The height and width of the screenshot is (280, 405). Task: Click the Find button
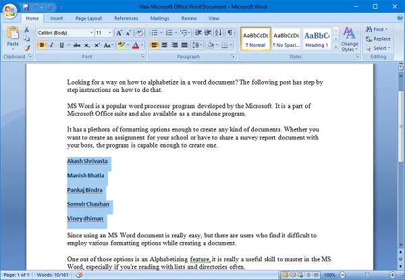tap(377, 29)
